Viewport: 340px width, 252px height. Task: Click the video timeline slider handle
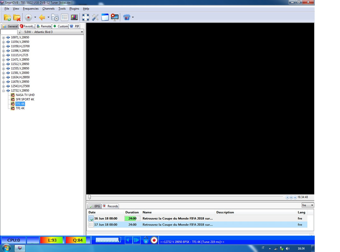pos(89,197)
